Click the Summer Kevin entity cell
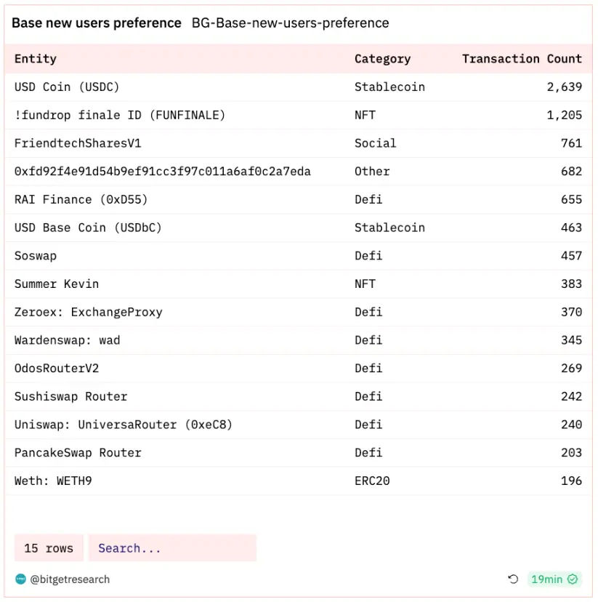This screenshot has height=602, width=598. [57, 284]
